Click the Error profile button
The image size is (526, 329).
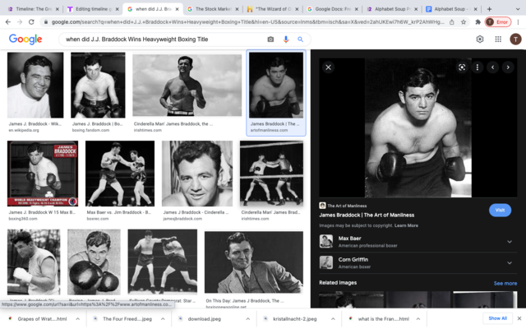pyautogui.click(x=498, y=22)
